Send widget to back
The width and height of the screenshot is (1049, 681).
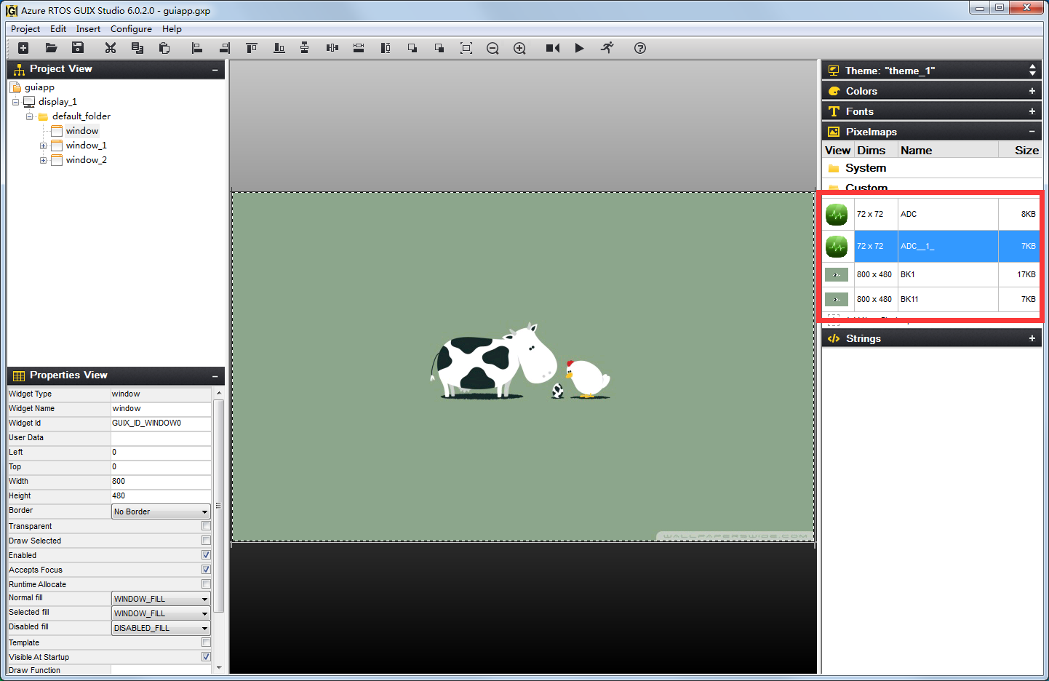coord(439,48)
